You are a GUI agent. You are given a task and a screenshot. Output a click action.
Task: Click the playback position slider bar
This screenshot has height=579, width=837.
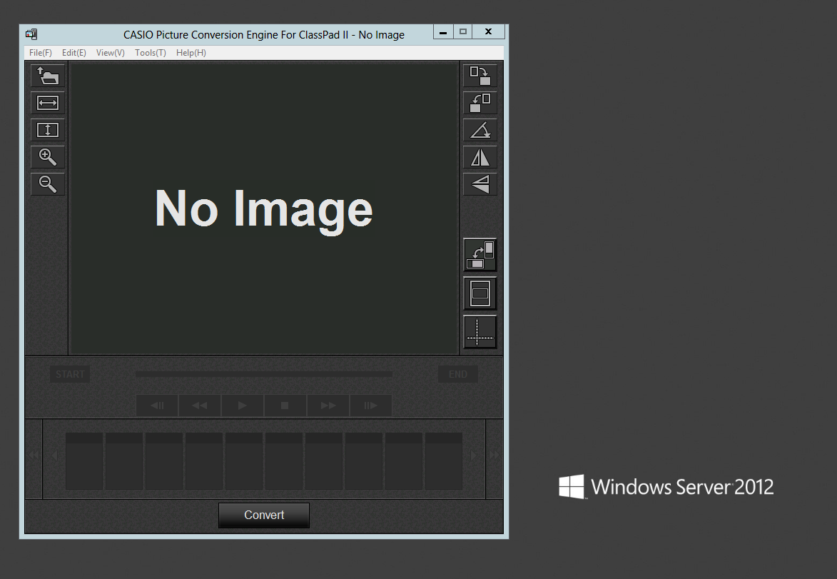click(x=264, y=374)
